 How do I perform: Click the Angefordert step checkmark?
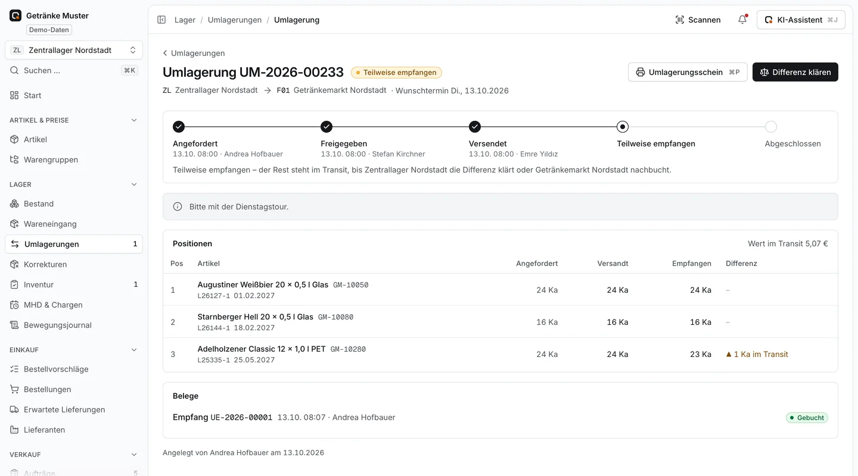pos(179,127)
